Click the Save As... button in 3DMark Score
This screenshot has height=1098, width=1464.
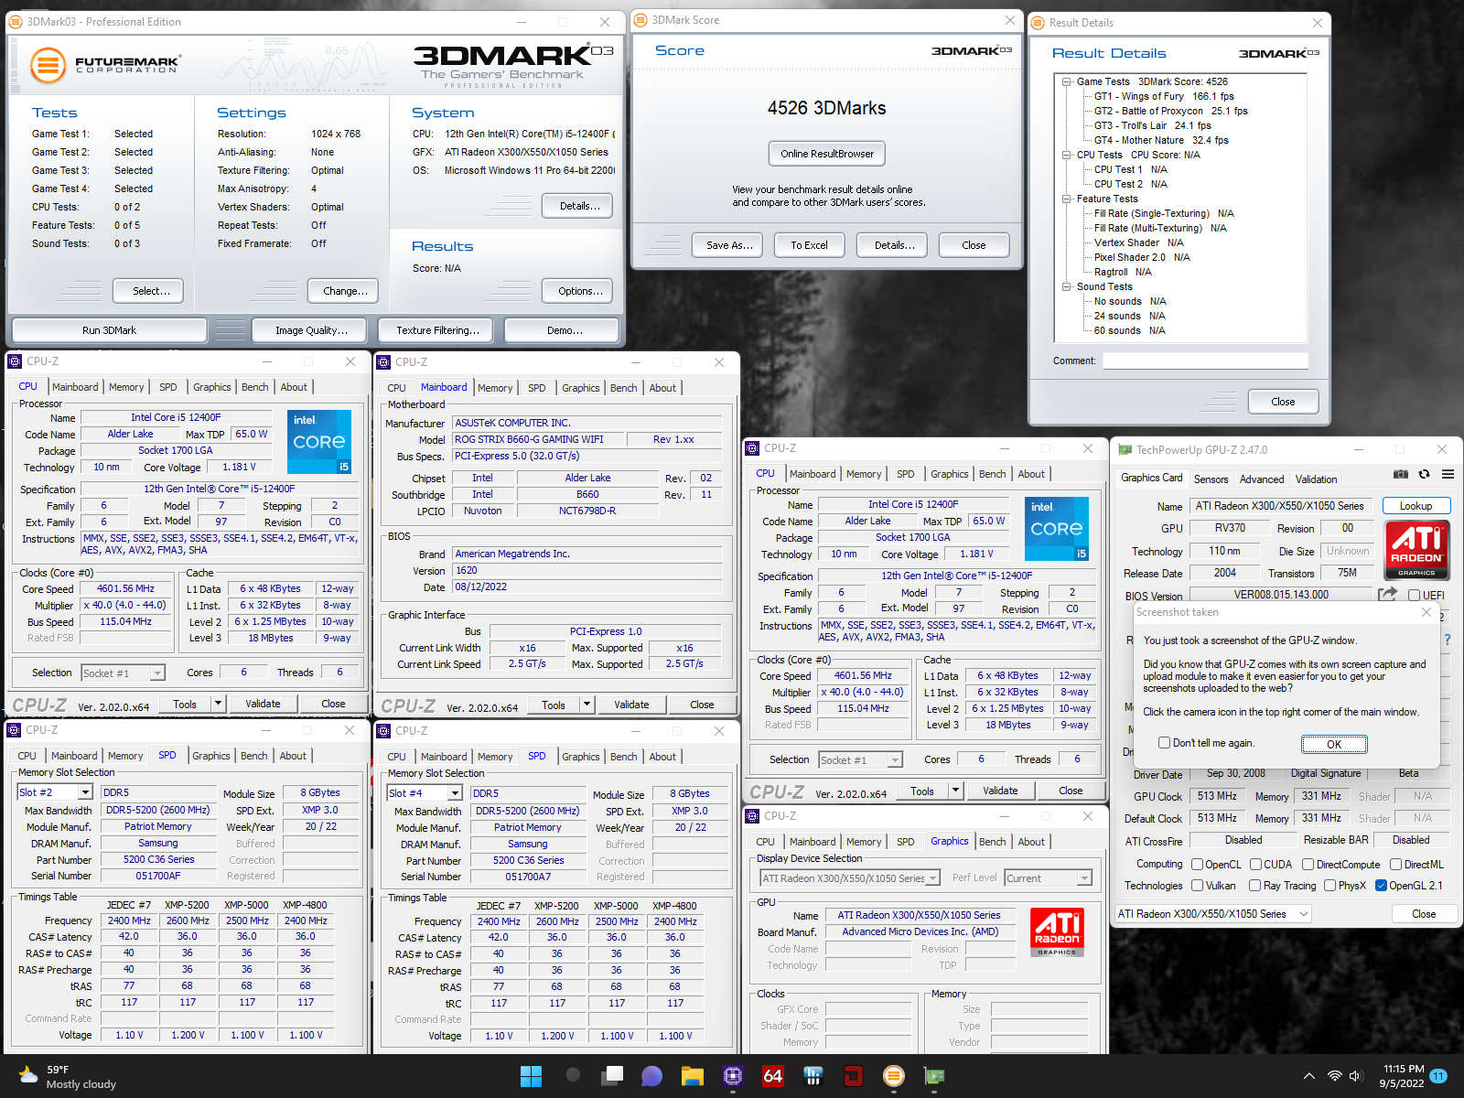[729, 245]
